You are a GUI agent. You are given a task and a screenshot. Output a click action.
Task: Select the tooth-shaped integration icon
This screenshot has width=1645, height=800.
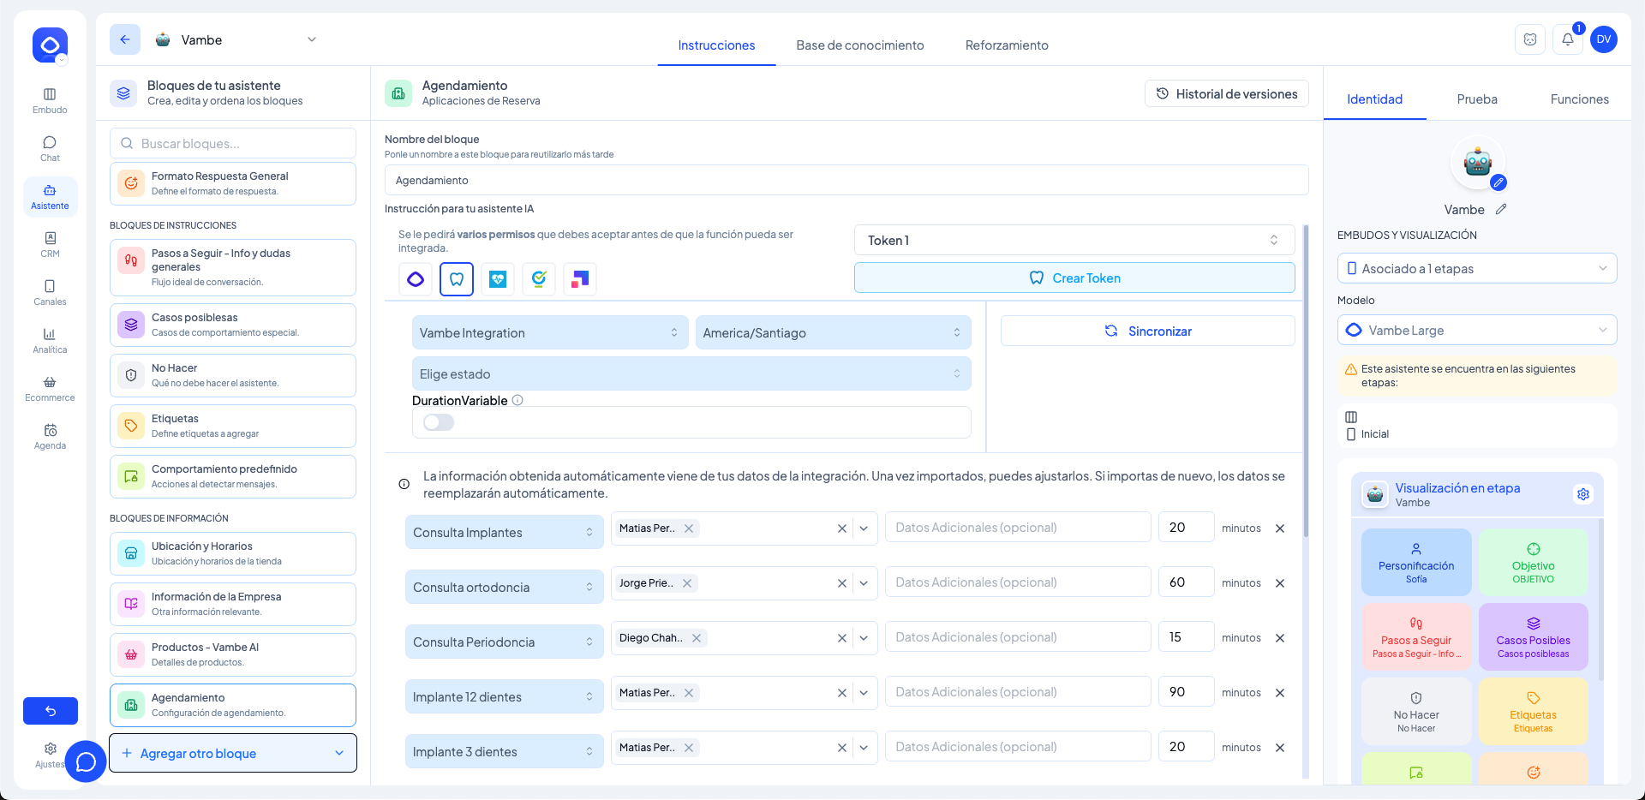[x=457, y=279]
